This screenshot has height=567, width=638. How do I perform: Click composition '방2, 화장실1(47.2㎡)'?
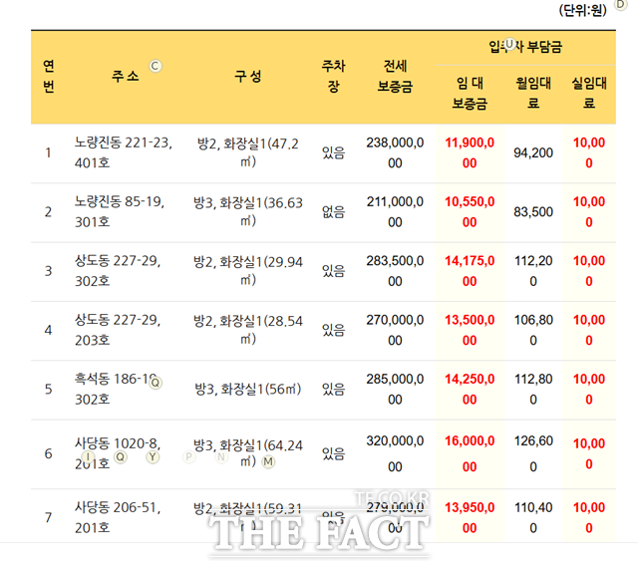pyautogui.click(x=248, y=152)
